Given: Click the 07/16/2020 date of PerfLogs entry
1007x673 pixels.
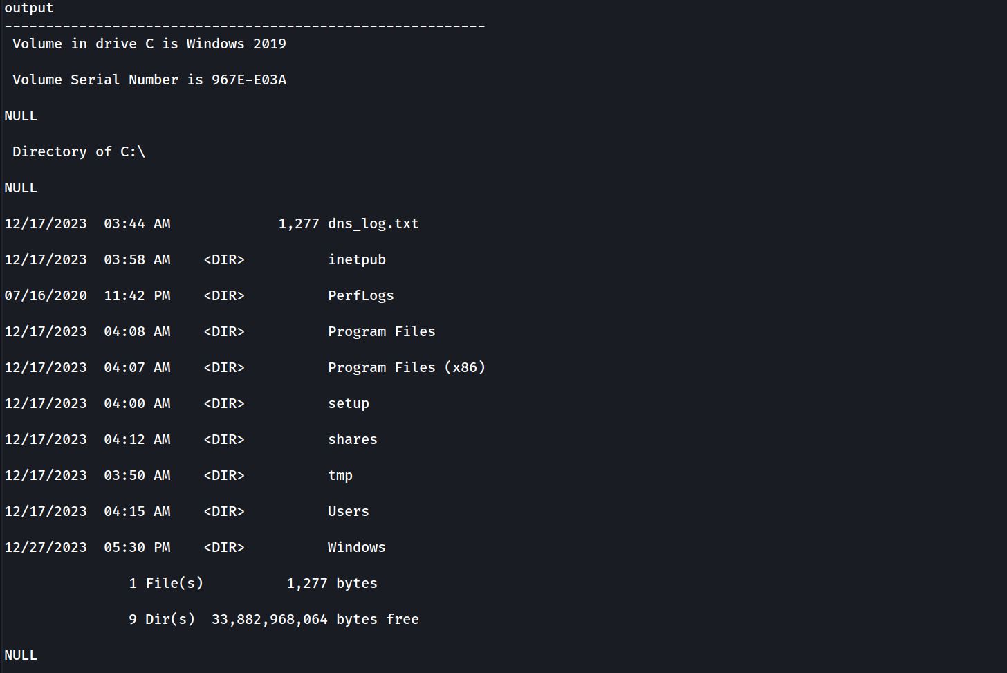Looking at the screenshot, I should tap(46, 296).
